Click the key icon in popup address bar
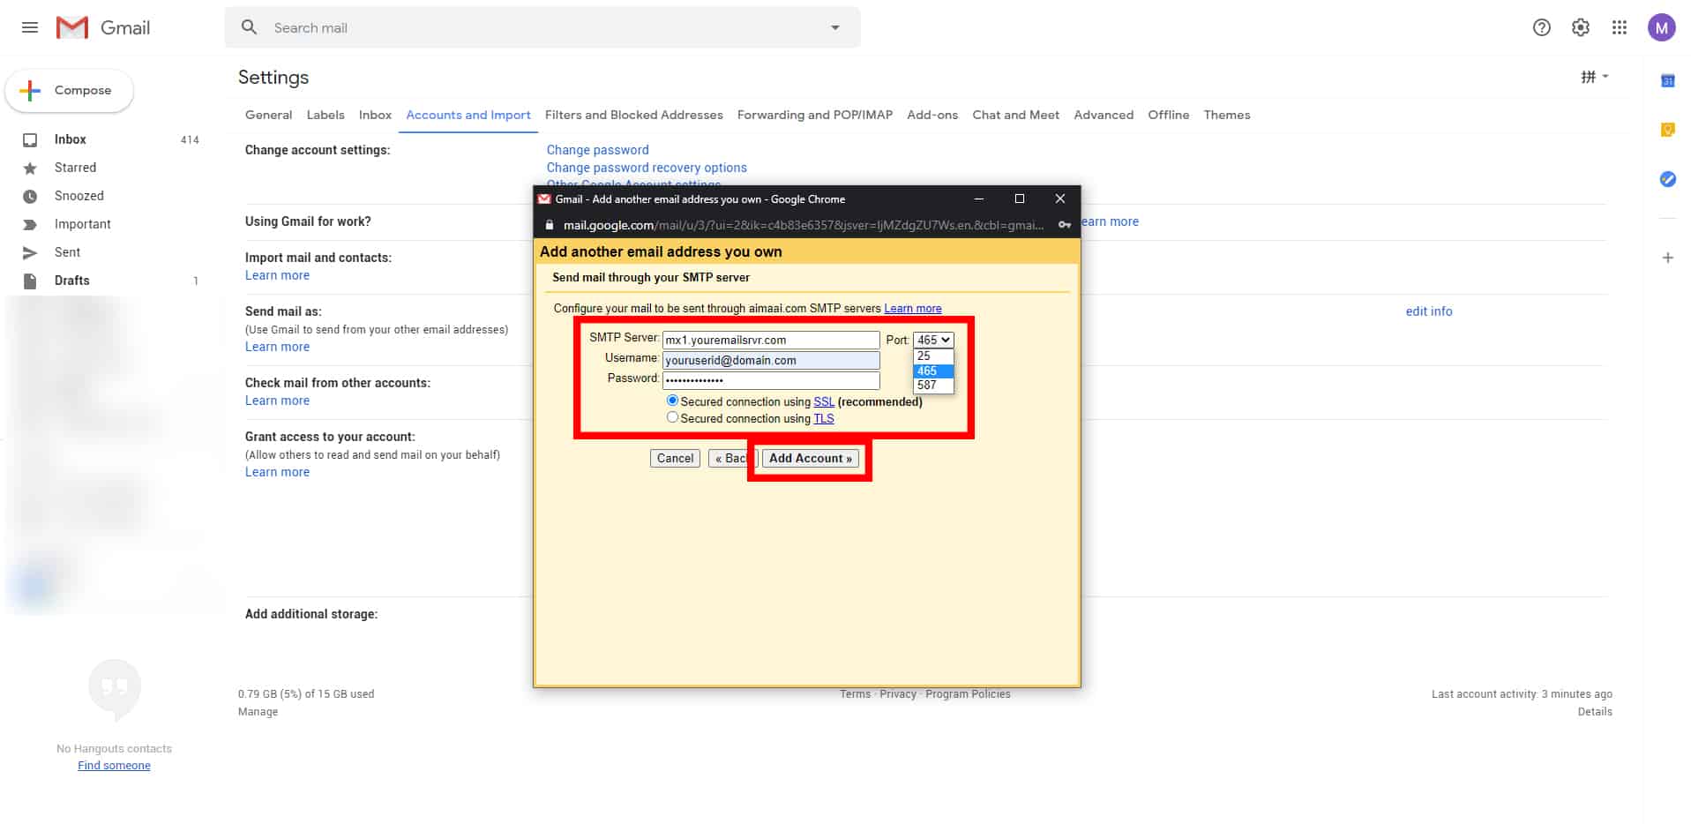The width and height of the screenshot is (1691, 824). (1065, 225)
